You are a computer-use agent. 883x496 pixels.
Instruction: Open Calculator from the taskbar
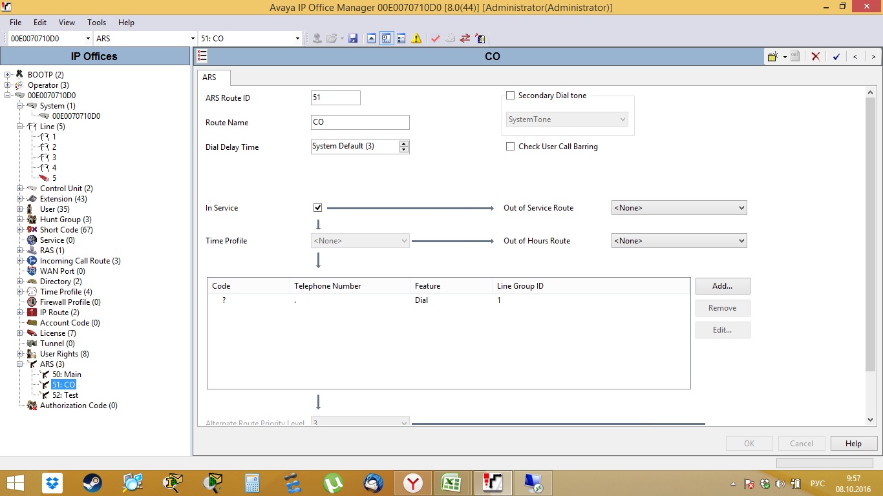(x=253, y=482)
